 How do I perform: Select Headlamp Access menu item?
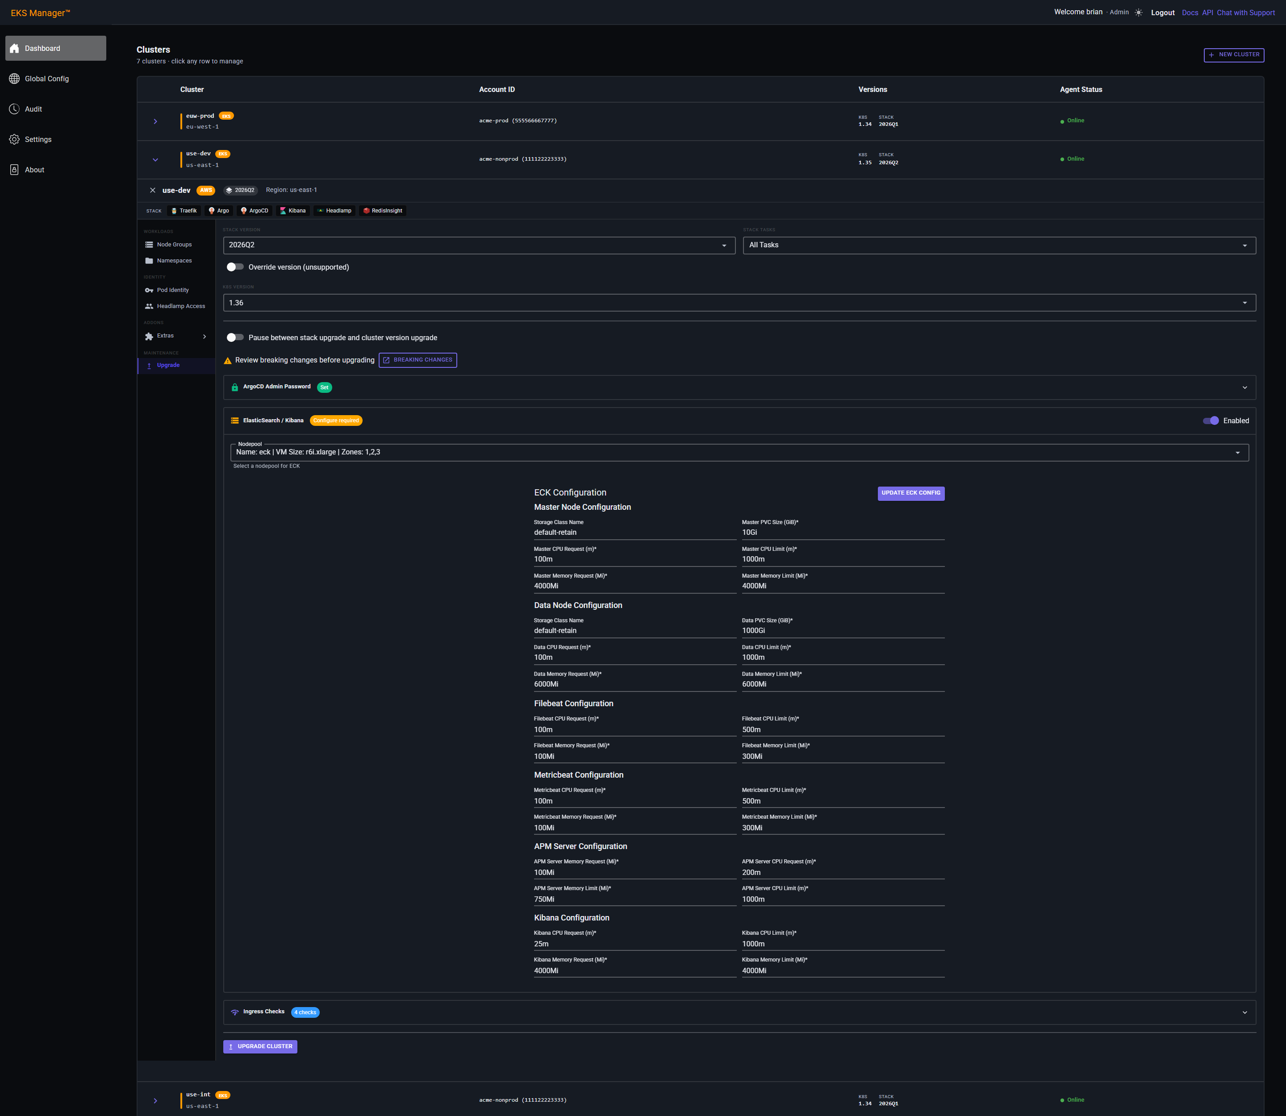[176, 306]
